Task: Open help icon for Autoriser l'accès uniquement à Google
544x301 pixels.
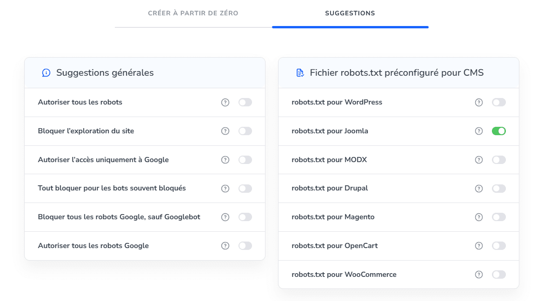Action: (225, 159)
